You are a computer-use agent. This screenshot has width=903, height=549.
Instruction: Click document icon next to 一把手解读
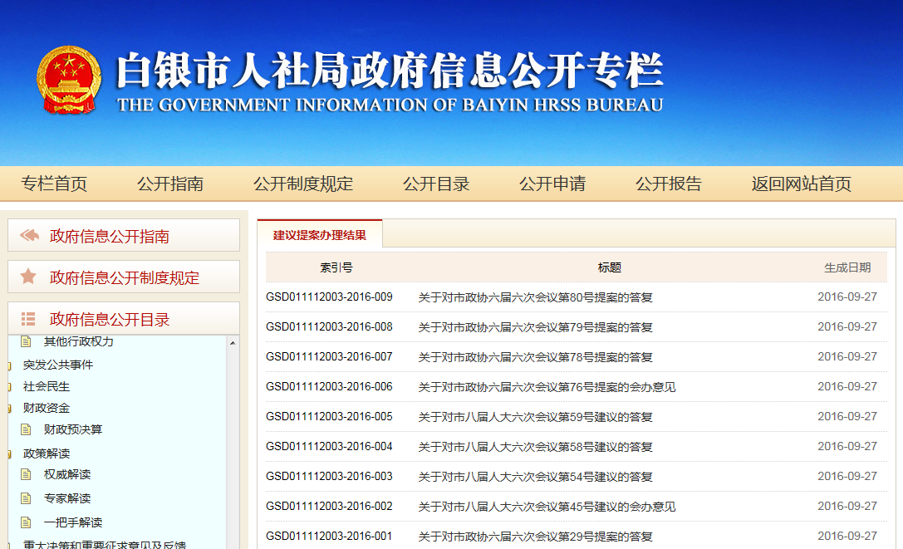click(x=26, y=522)
